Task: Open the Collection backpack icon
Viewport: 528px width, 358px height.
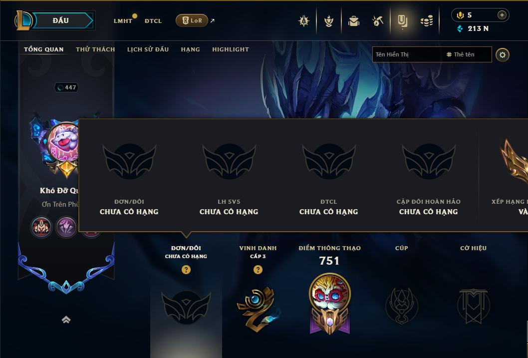Action: point(353,21)
